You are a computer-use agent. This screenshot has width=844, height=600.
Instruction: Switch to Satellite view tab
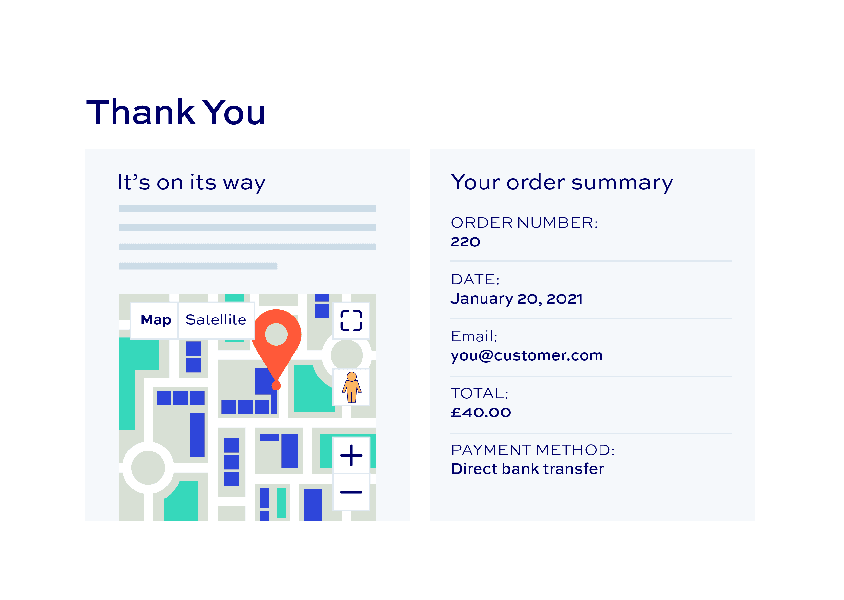(216, 320)
